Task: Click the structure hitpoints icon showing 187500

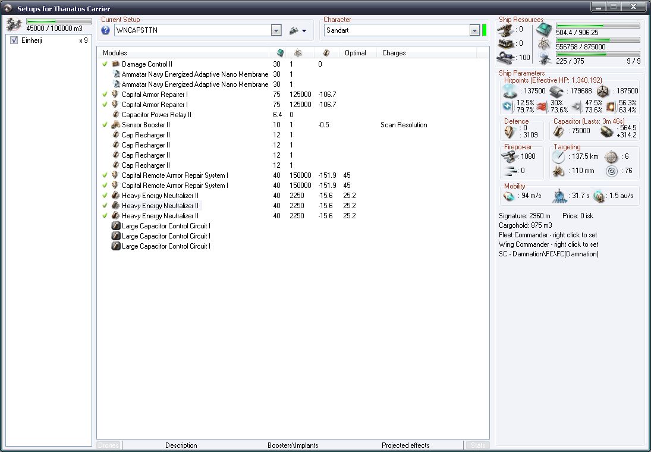Action: (602, 91)
